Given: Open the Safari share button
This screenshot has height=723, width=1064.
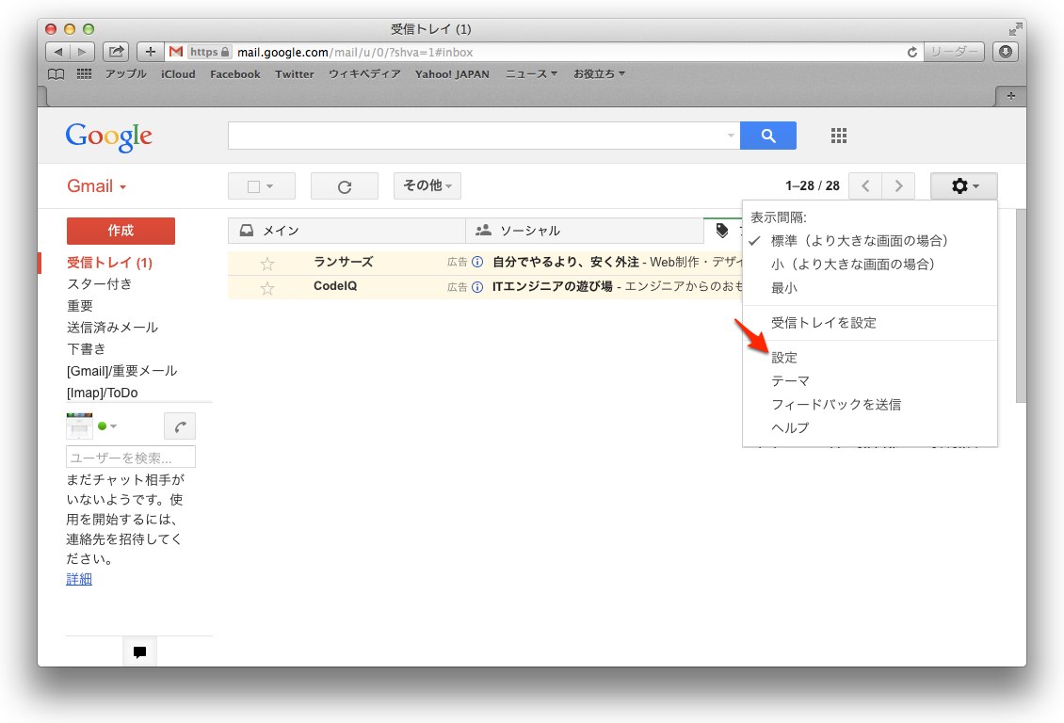Looking at the screenshot, I should (x=116, y=52).
